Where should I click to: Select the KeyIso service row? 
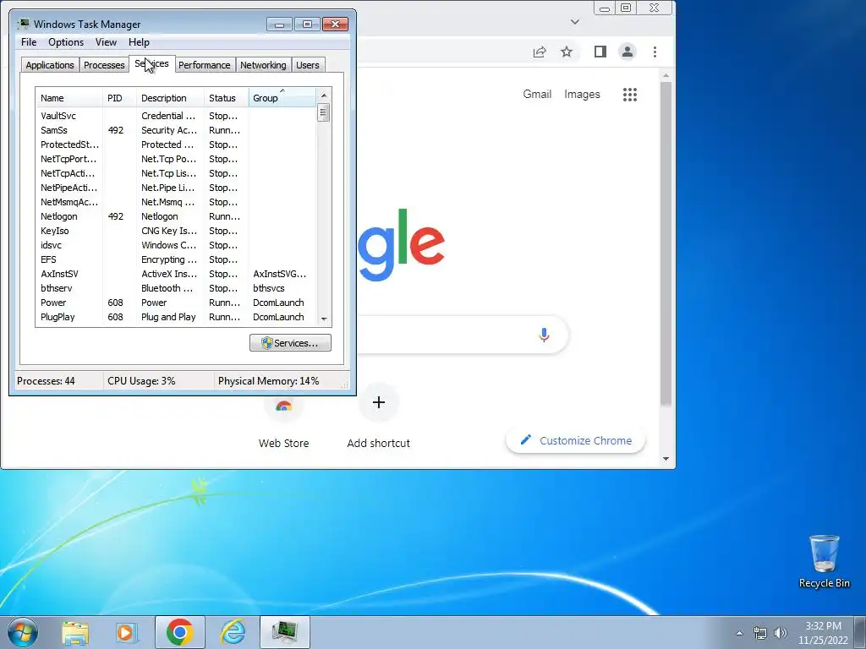point(176,231)
